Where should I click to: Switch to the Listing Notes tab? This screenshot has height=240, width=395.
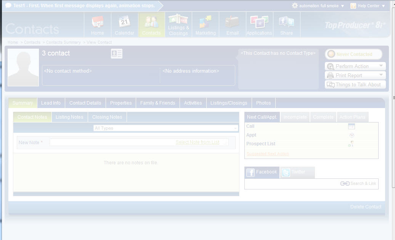(x=69, y=117)
